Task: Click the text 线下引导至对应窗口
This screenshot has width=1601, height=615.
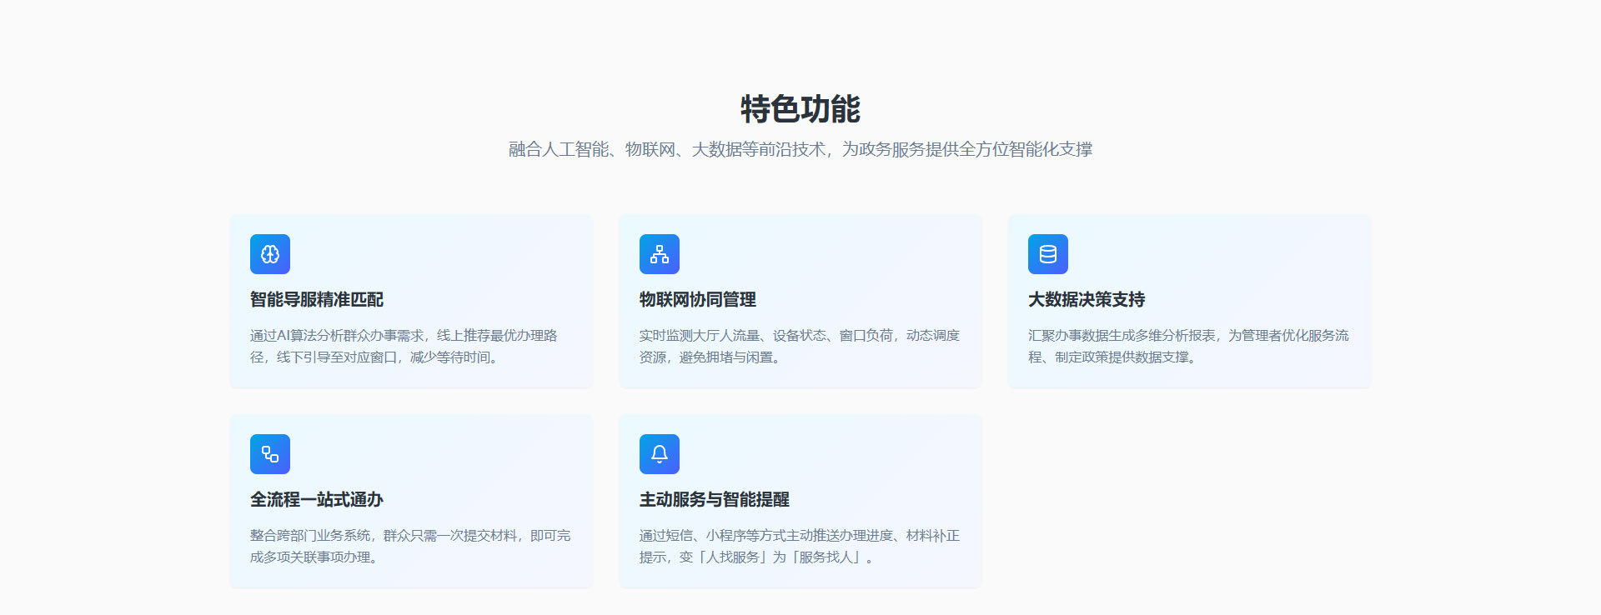Action: (x=338, y=357)
